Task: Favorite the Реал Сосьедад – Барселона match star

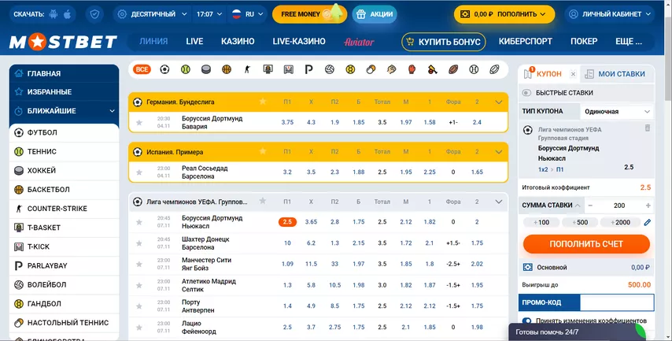Action: tap(139, 172)
